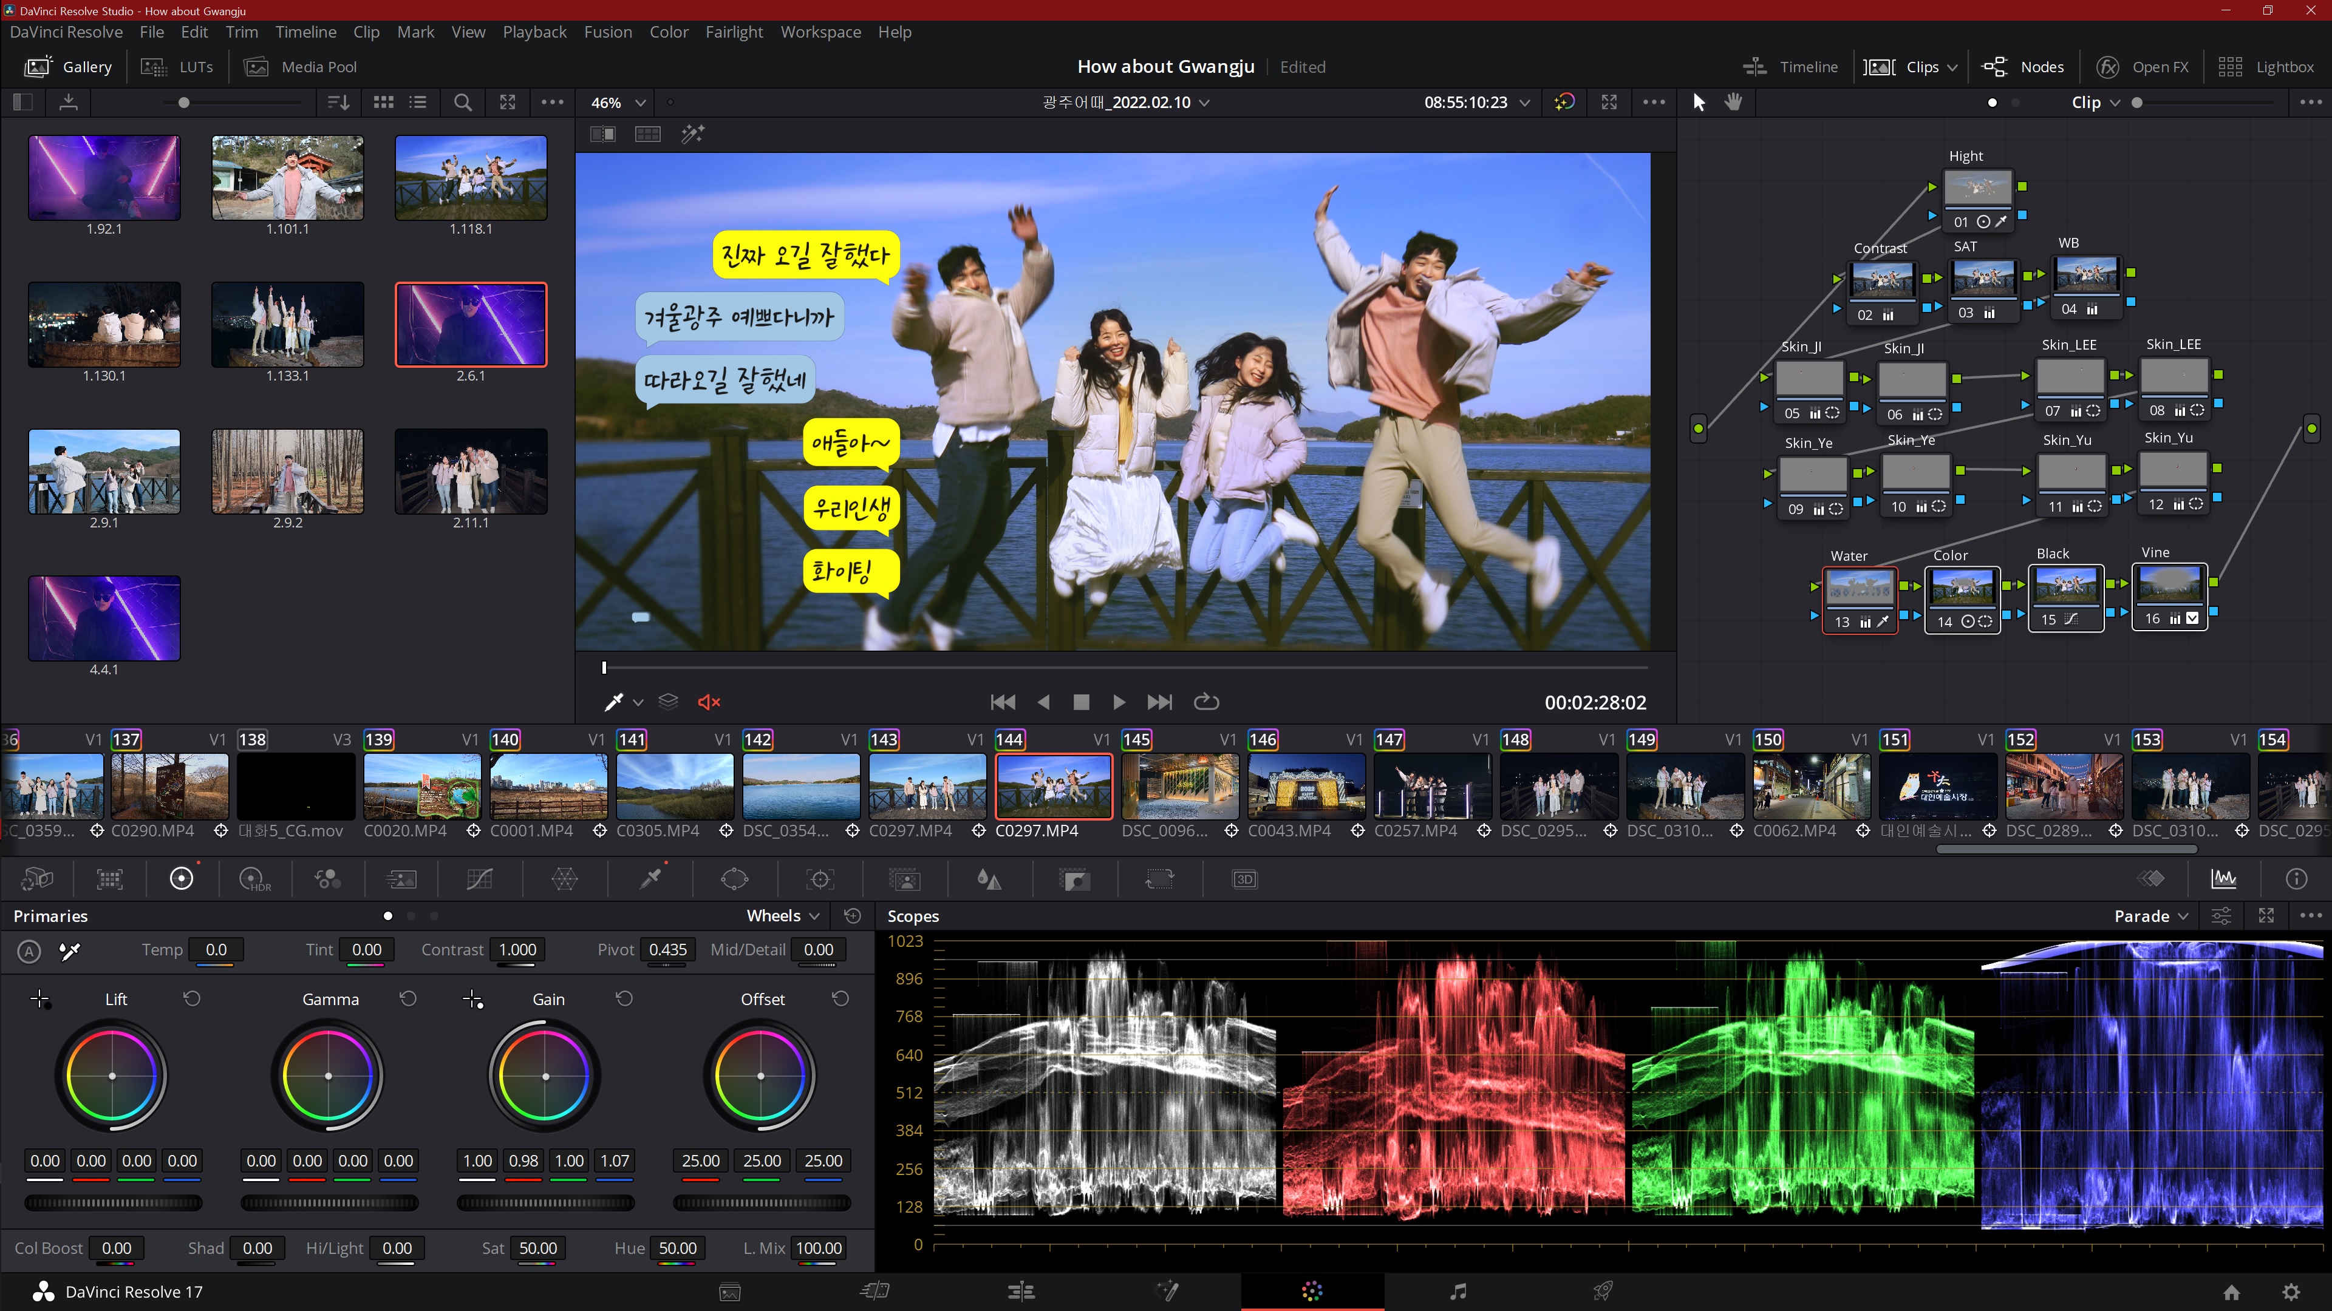
Task: Toggle loop playback button
Action: point(1206,702)
